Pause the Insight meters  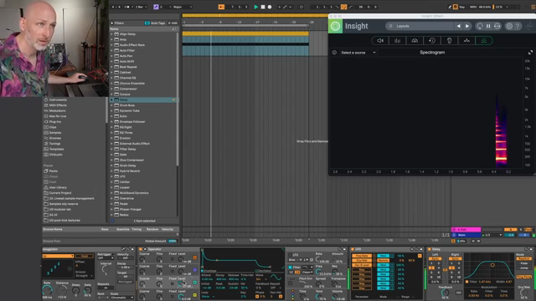tap(488, 26)
